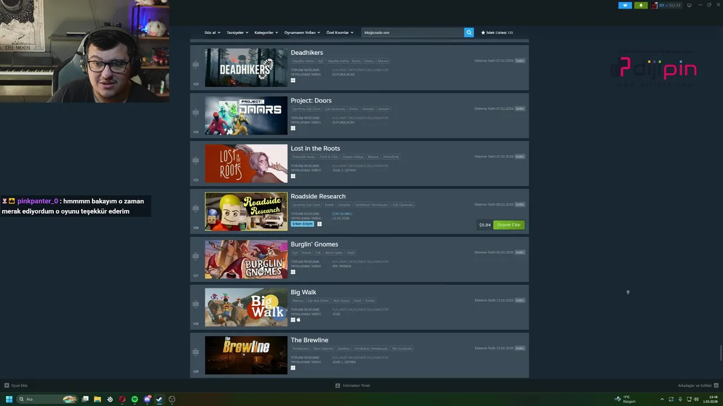Open Oyun Ekle add game button
This screenshot has height=406, width=723.
(x=16, y=386)
